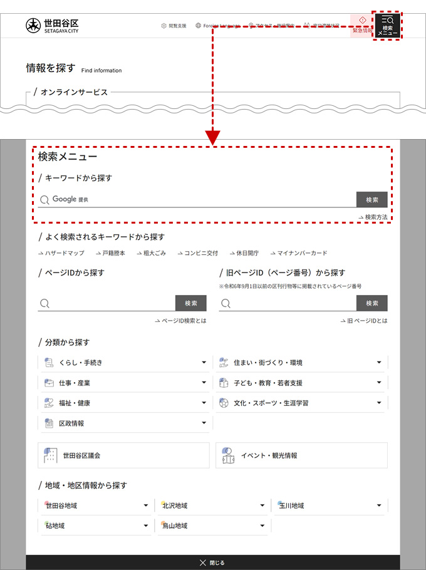Click magnifier icon in 旧ページID field
The width and height of the screenshot is (426, 570).
[x=226, y=303]
